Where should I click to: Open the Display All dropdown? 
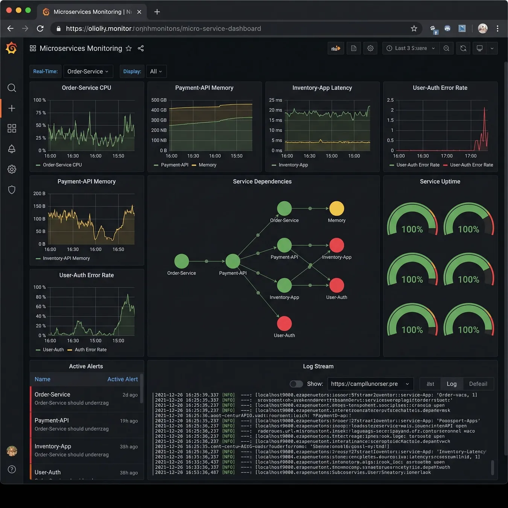pos(156,71)
